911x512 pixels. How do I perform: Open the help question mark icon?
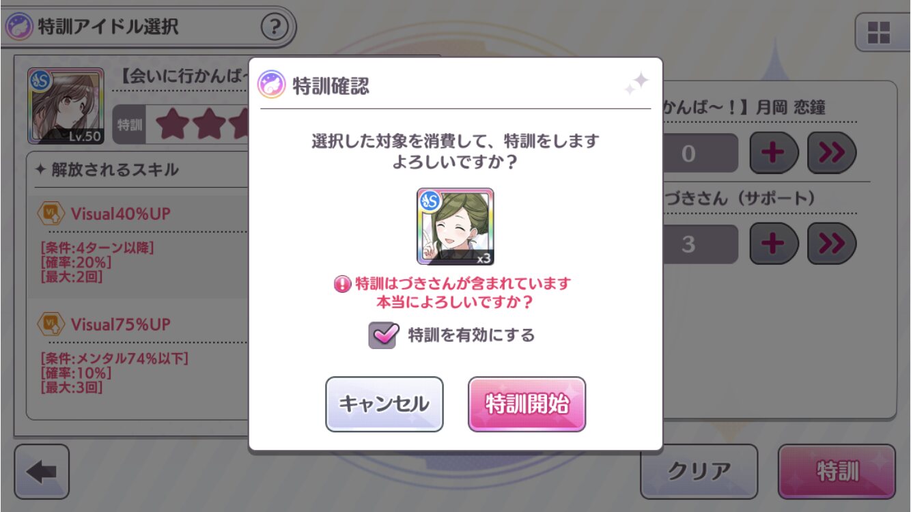click(275, 27)
